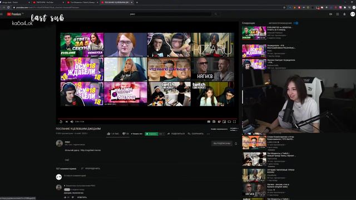This screenshot has width=356, height=200.
Task: Open the YouTube Premium logo home link
Action: click(14, 14)
